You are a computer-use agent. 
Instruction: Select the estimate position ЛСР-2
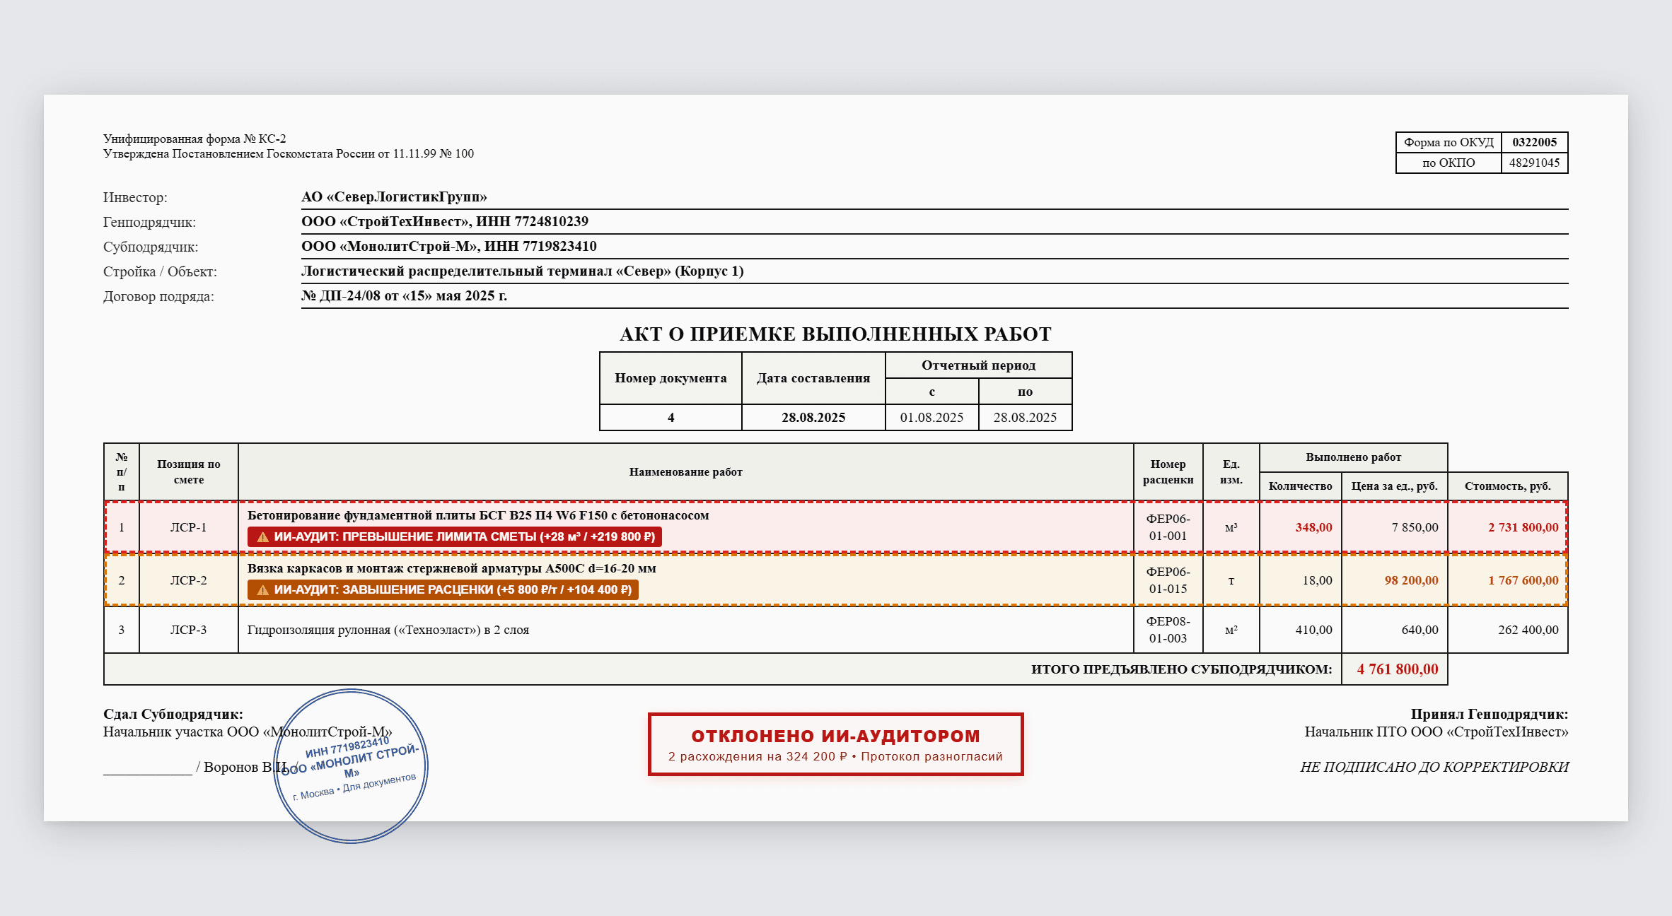(188, 580)
